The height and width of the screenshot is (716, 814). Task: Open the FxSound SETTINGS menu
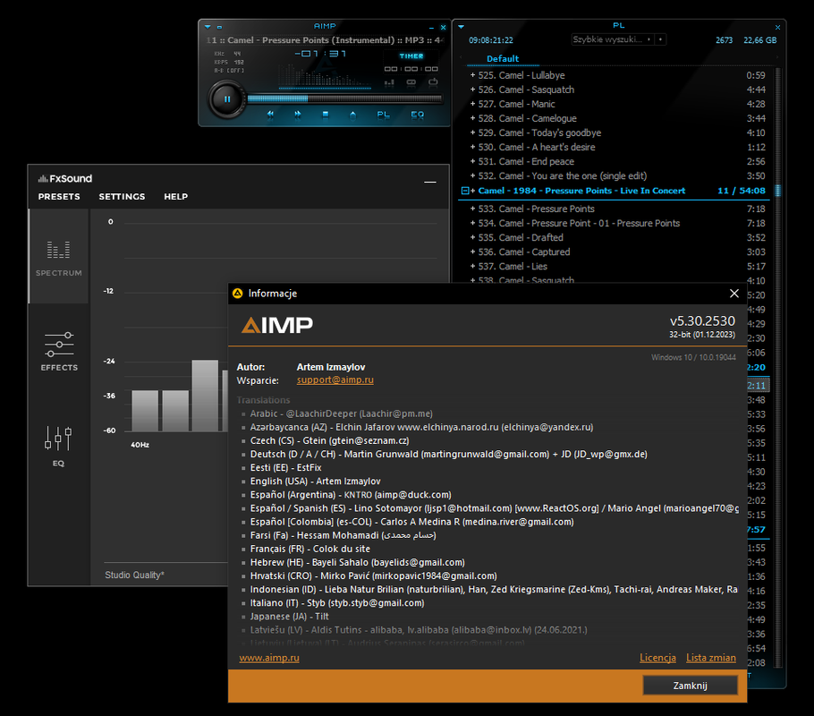[x=122, y=196]
